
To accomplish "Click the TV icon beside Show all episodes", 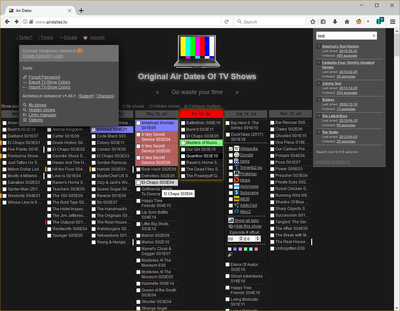I will coord(231,220).
